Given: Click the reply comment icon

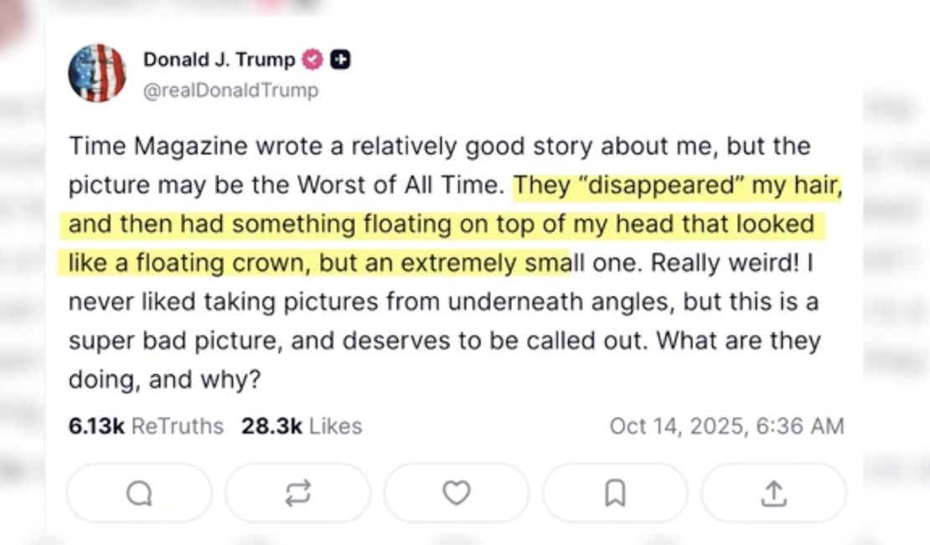Looking at the screenshot, I should [138, 495].
